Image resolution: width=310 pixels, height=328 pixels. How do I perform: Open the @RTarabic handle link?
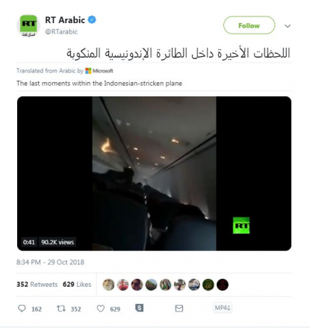pyautogui.click(x=61, y=32)
